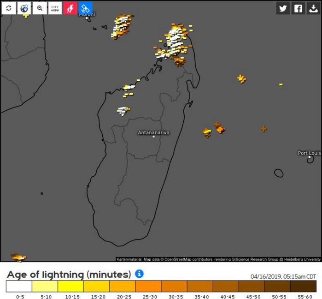Click the darkest 55-60 minutes legend swatch
Image resolution: width=322 pixels, height=299 pixels.
click(x=304, y=287)
